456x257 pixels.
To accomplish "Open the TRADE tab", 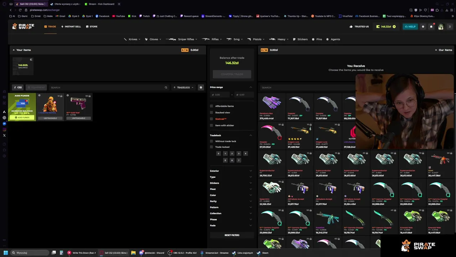I will click(50, 26).
